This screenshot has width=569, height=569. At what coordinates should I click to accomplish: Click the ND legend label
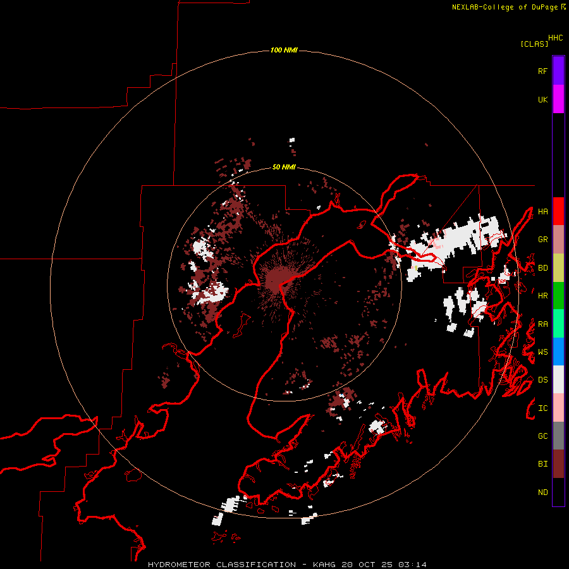click(542, 492)
